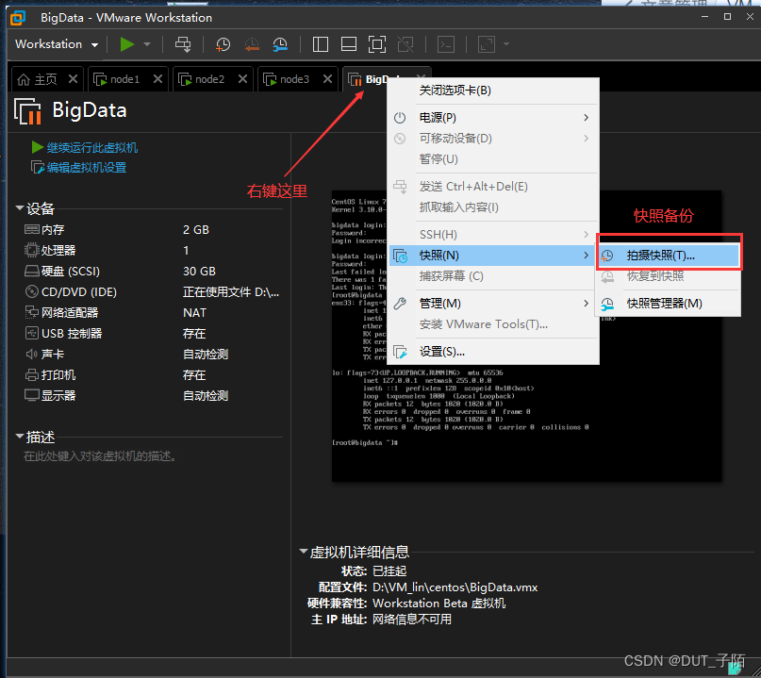This screenshot has height=678, width=761.
Task: Choose 捕获屏幕 (C) menu entry
Action: coord(493,276)
